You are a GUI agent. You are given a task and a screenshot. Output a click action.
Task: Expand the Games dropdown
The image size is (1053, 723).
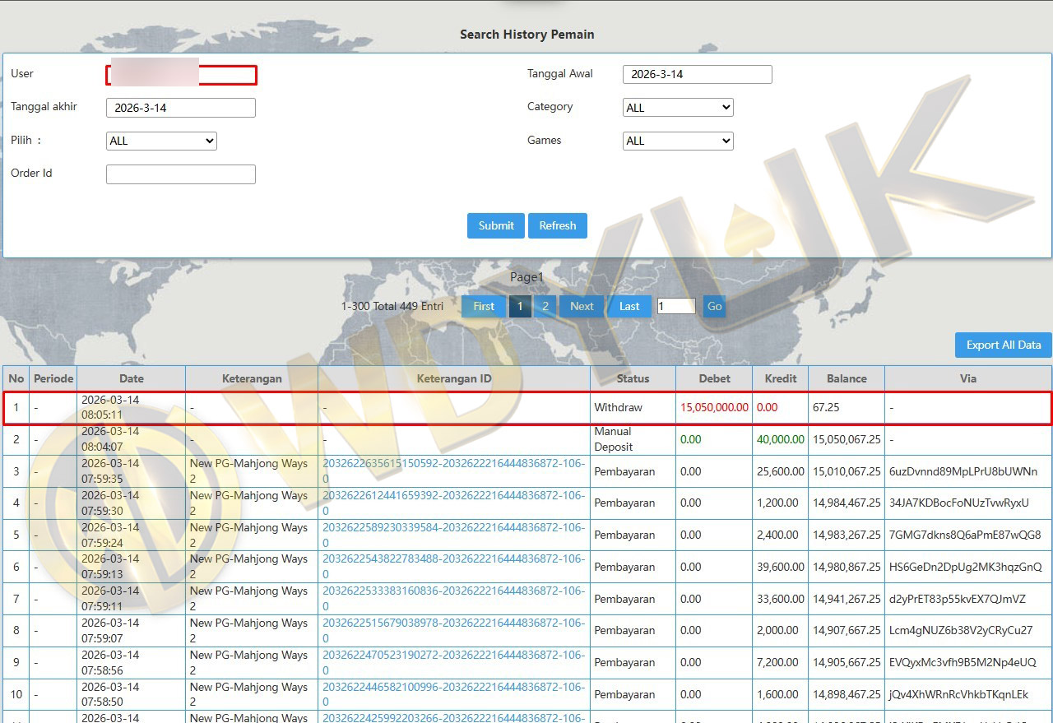click(677, 141)
